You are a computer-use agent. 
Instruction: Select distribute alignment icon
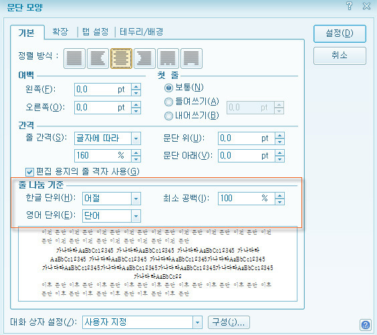click(168, 58)
